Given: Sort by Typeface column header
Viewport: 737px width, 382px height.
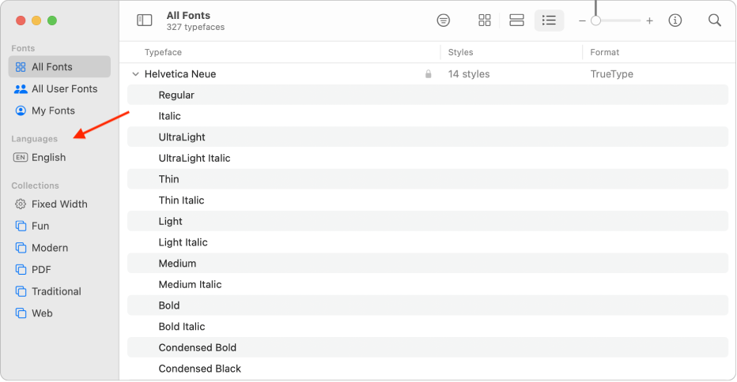Looking at the screenshot, I should coord(163,52).
